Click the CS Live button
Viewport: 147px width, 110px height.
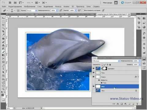(x=126, y=3)
